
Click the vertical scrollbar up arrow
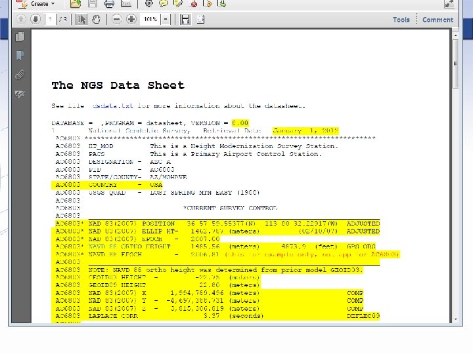(455, 35)
